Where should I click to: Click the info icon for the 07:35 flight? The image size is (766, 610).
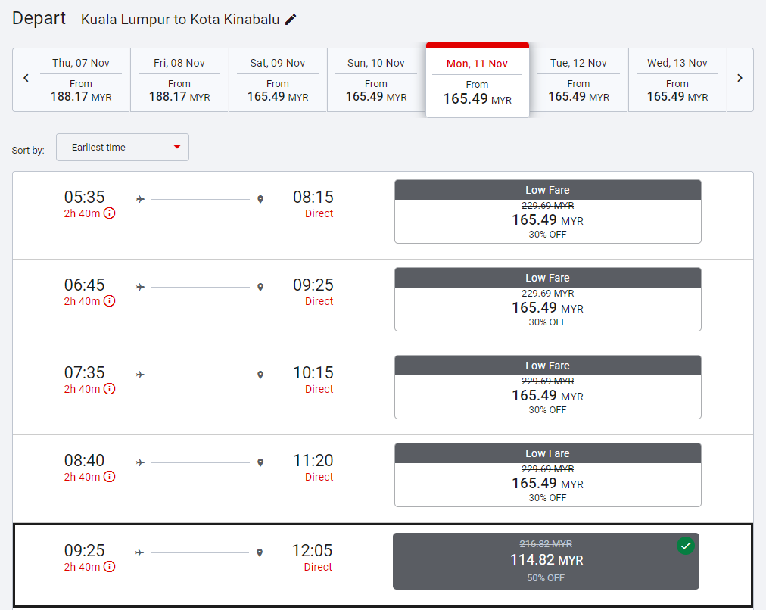tap(109, 389)
